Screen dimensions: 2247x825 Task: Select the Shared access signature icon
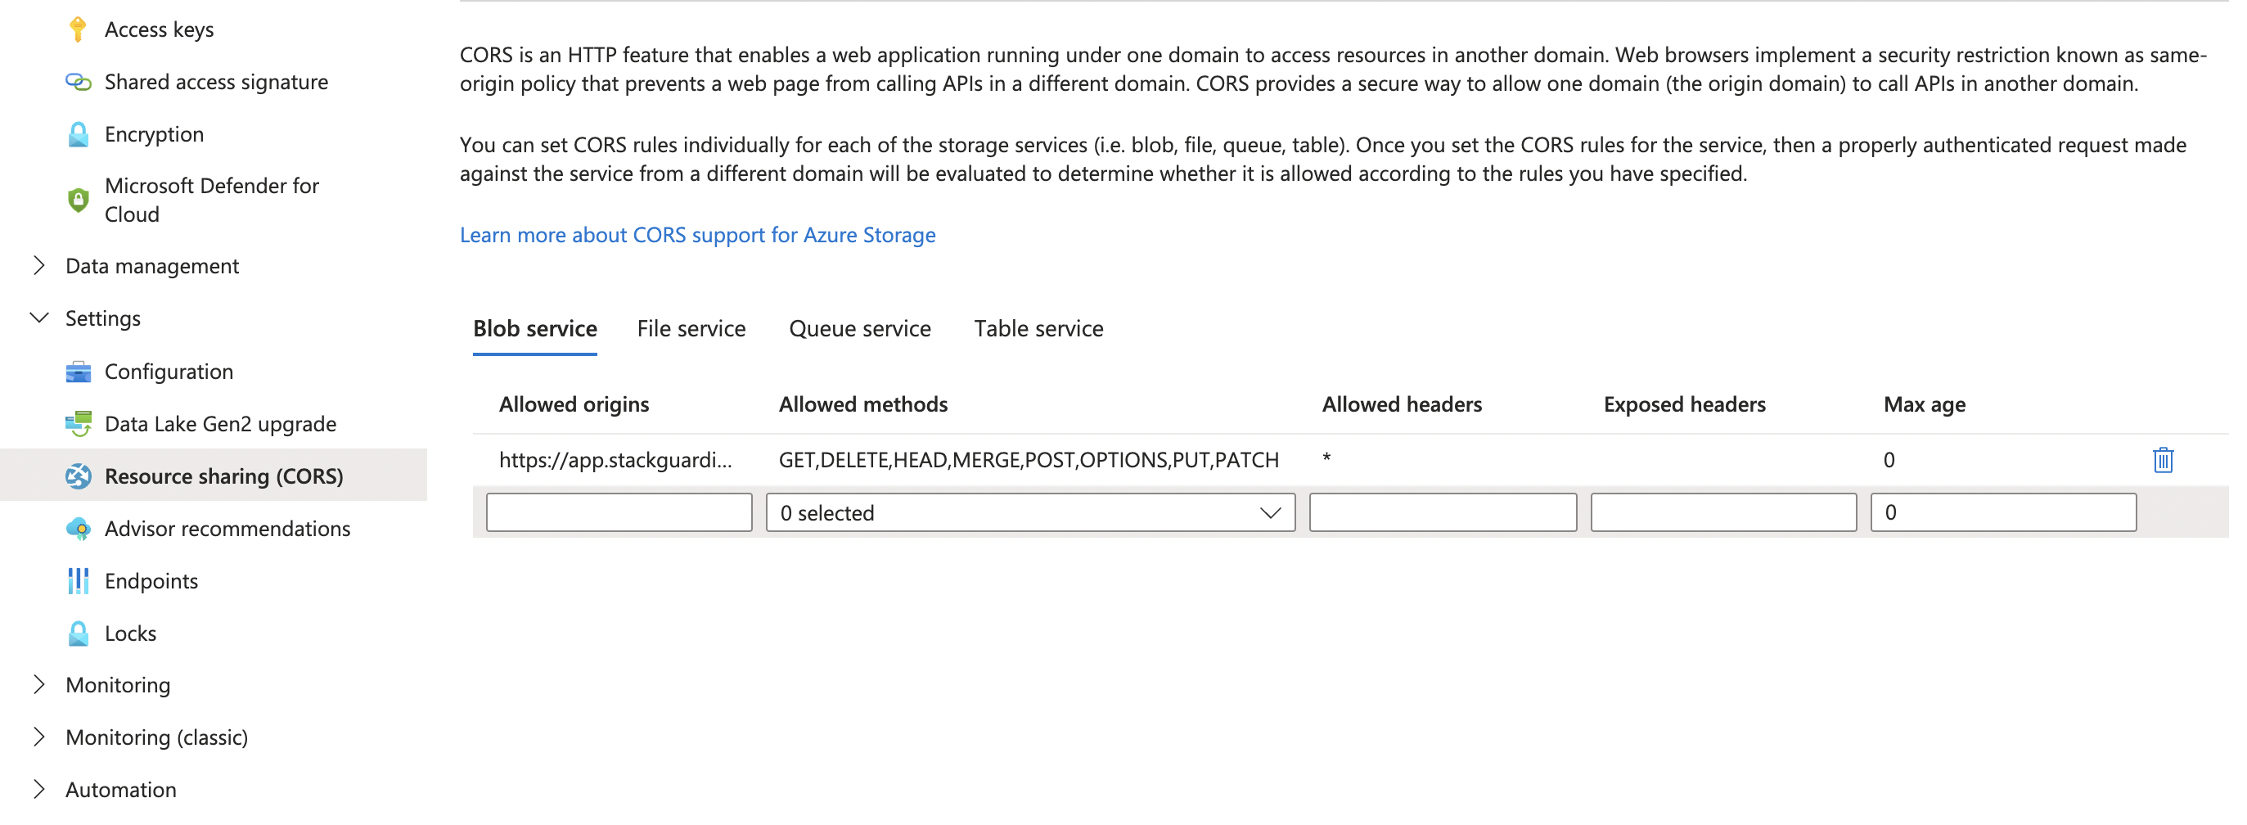coord(79,81)
